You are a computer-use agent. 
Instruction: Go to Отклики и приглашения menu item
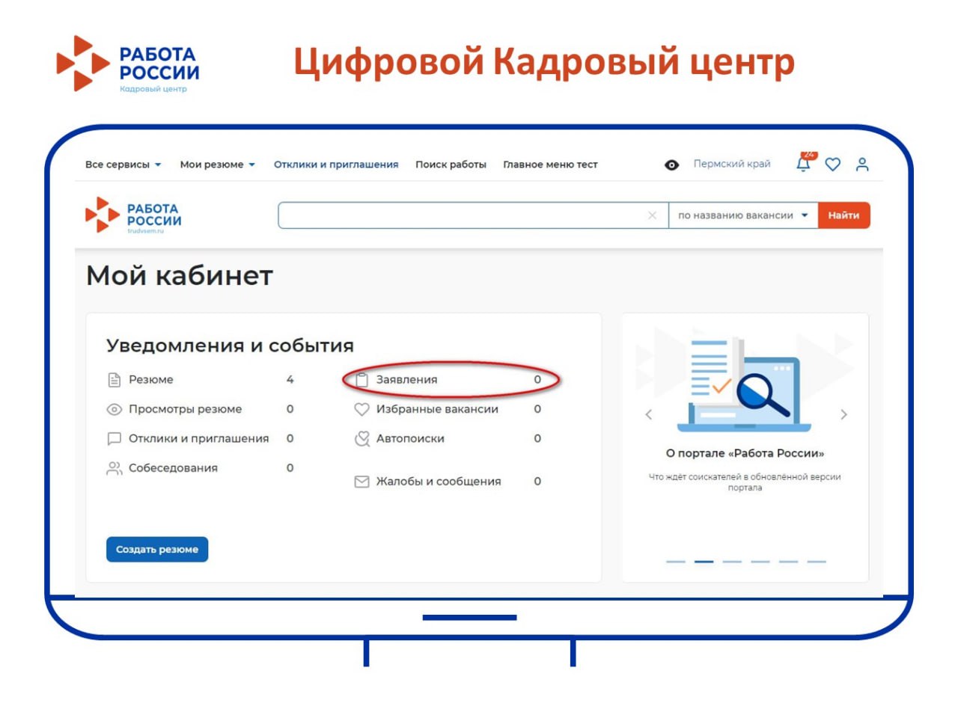(335, 165)
